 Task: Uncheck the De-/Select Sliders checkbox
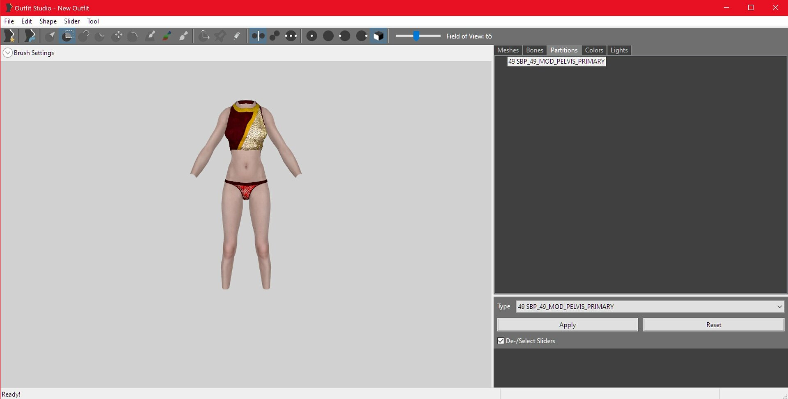coord(501,341)
